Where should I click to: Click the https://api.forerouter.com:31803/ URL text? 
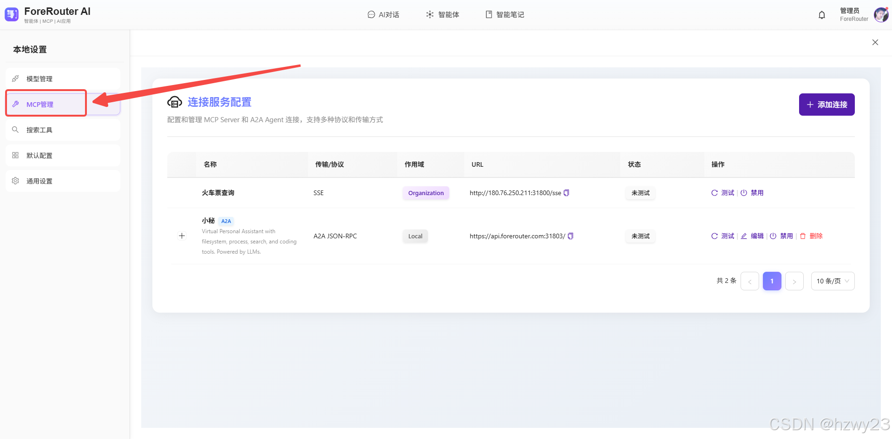tap(518, 236)
